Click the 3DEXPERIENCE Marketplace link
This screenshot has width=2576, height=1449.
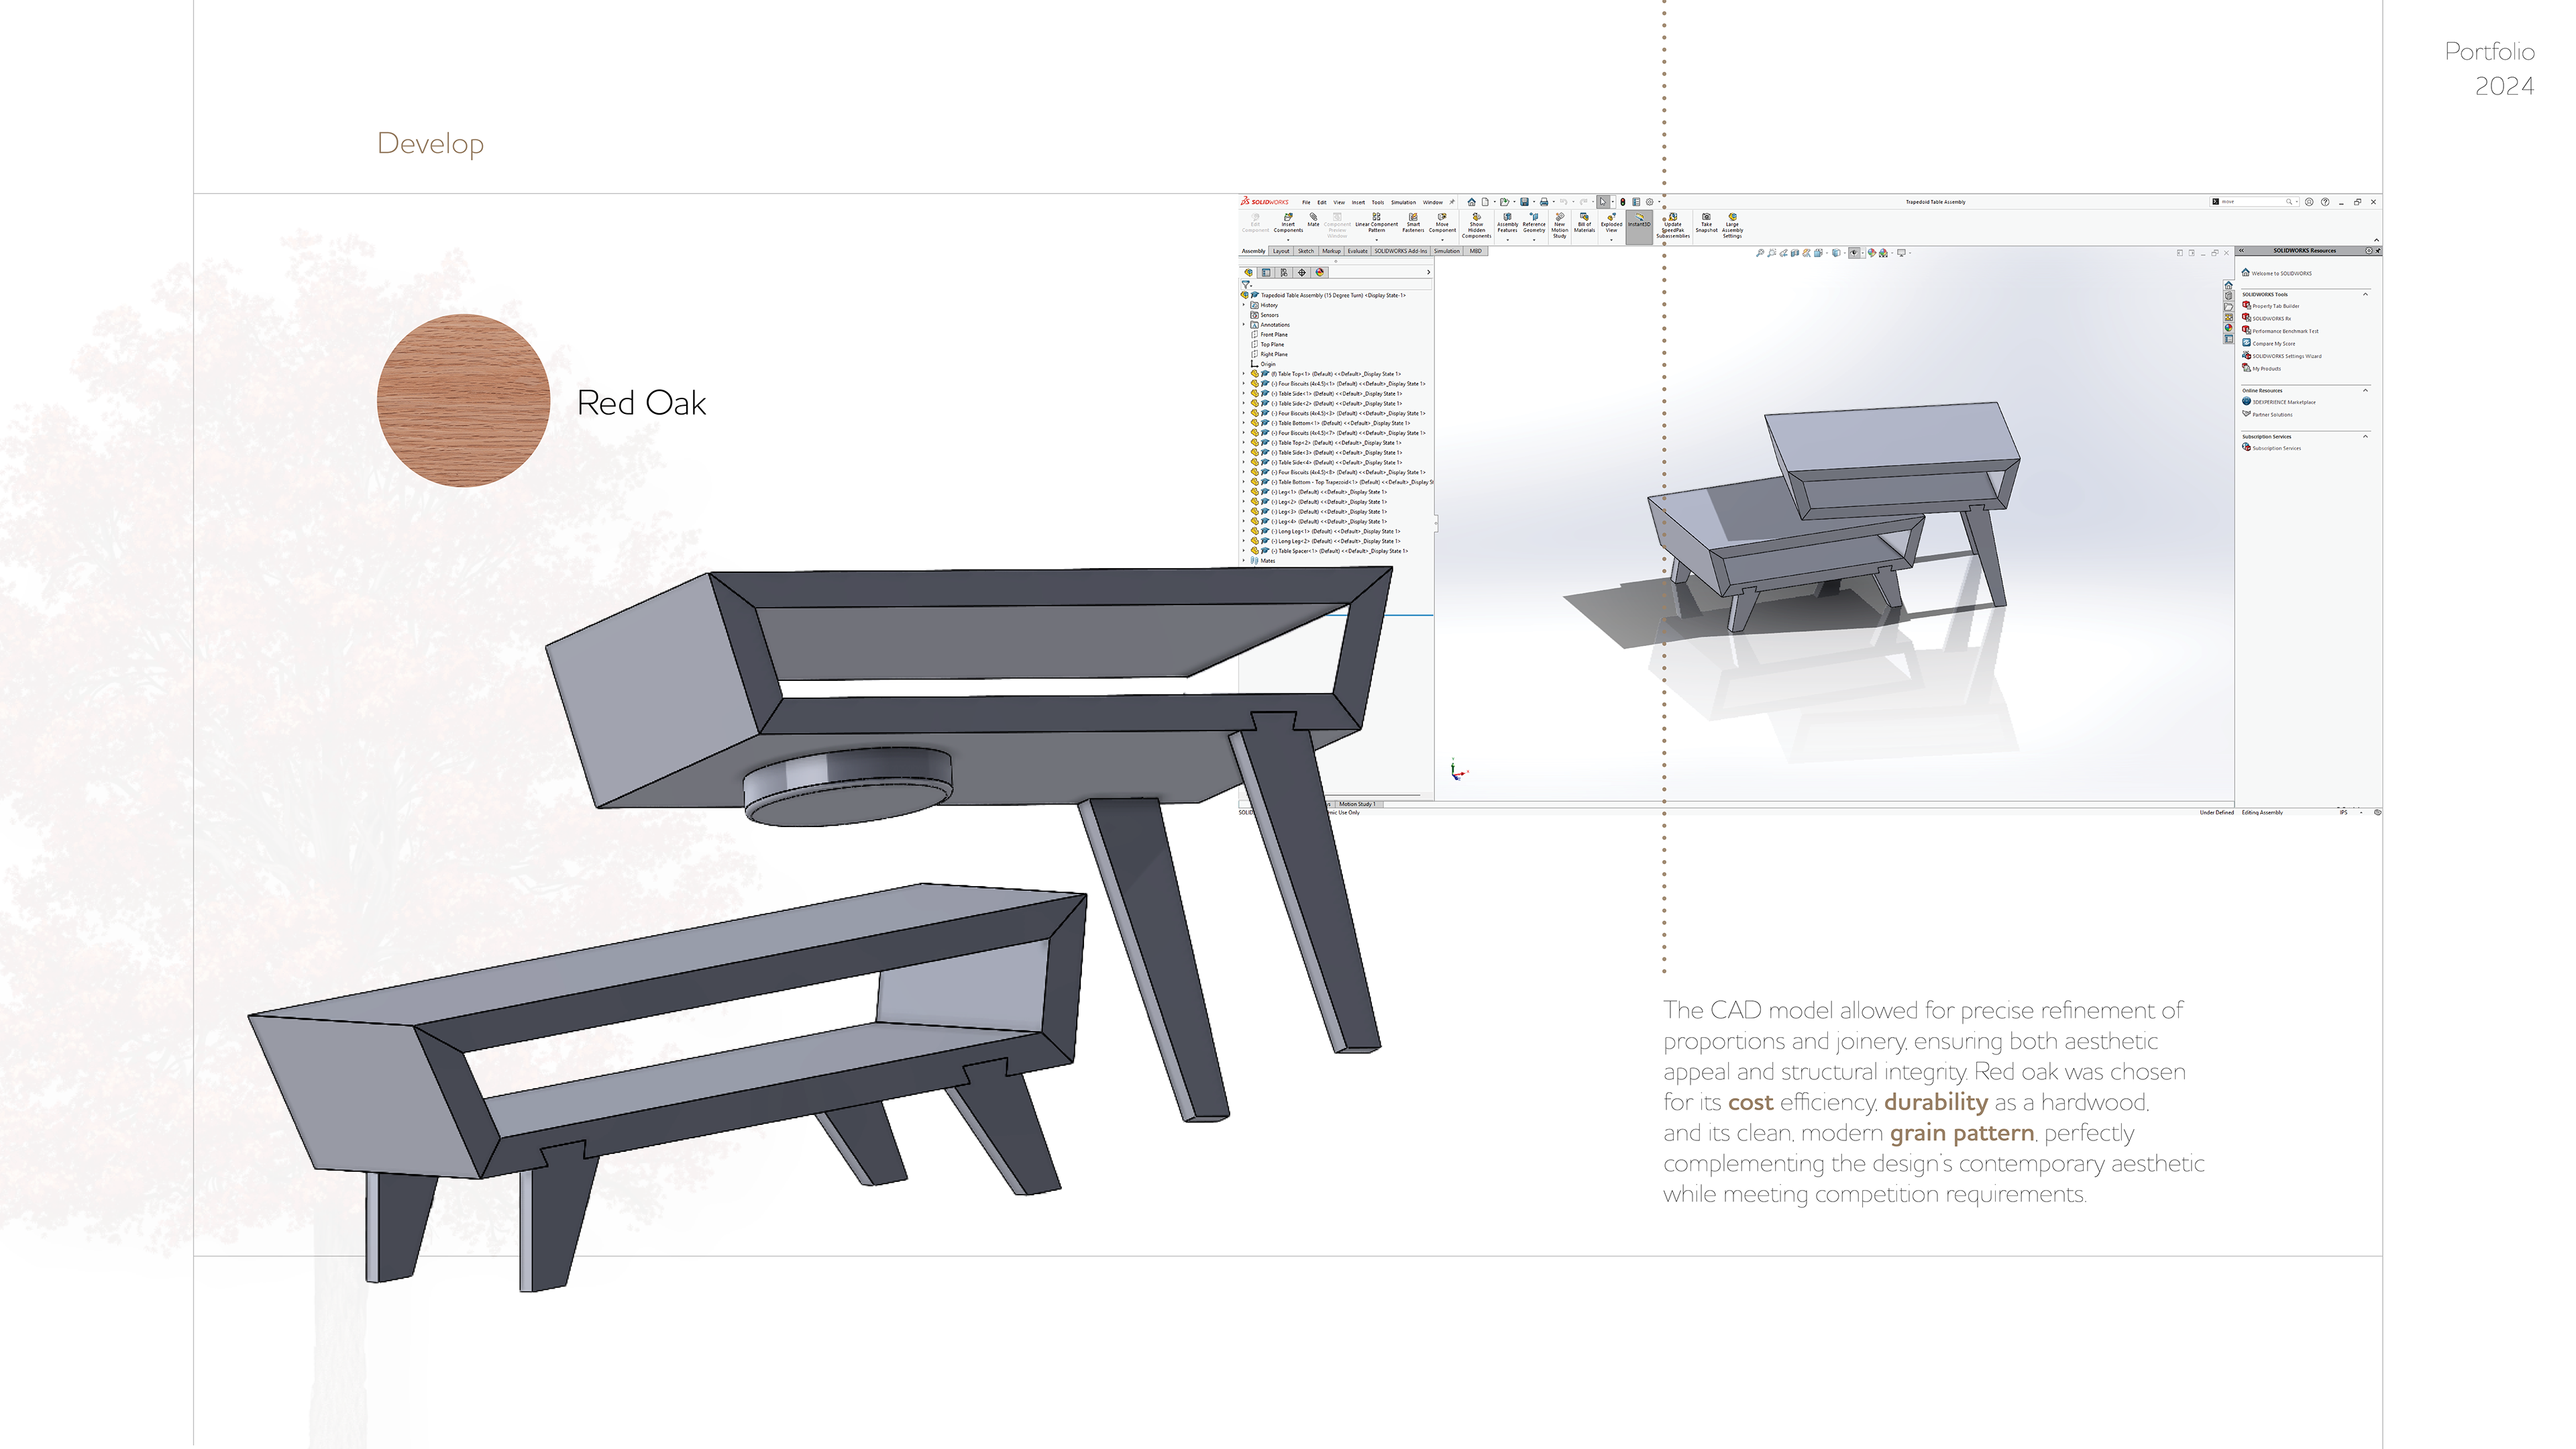coord(2283,402)
